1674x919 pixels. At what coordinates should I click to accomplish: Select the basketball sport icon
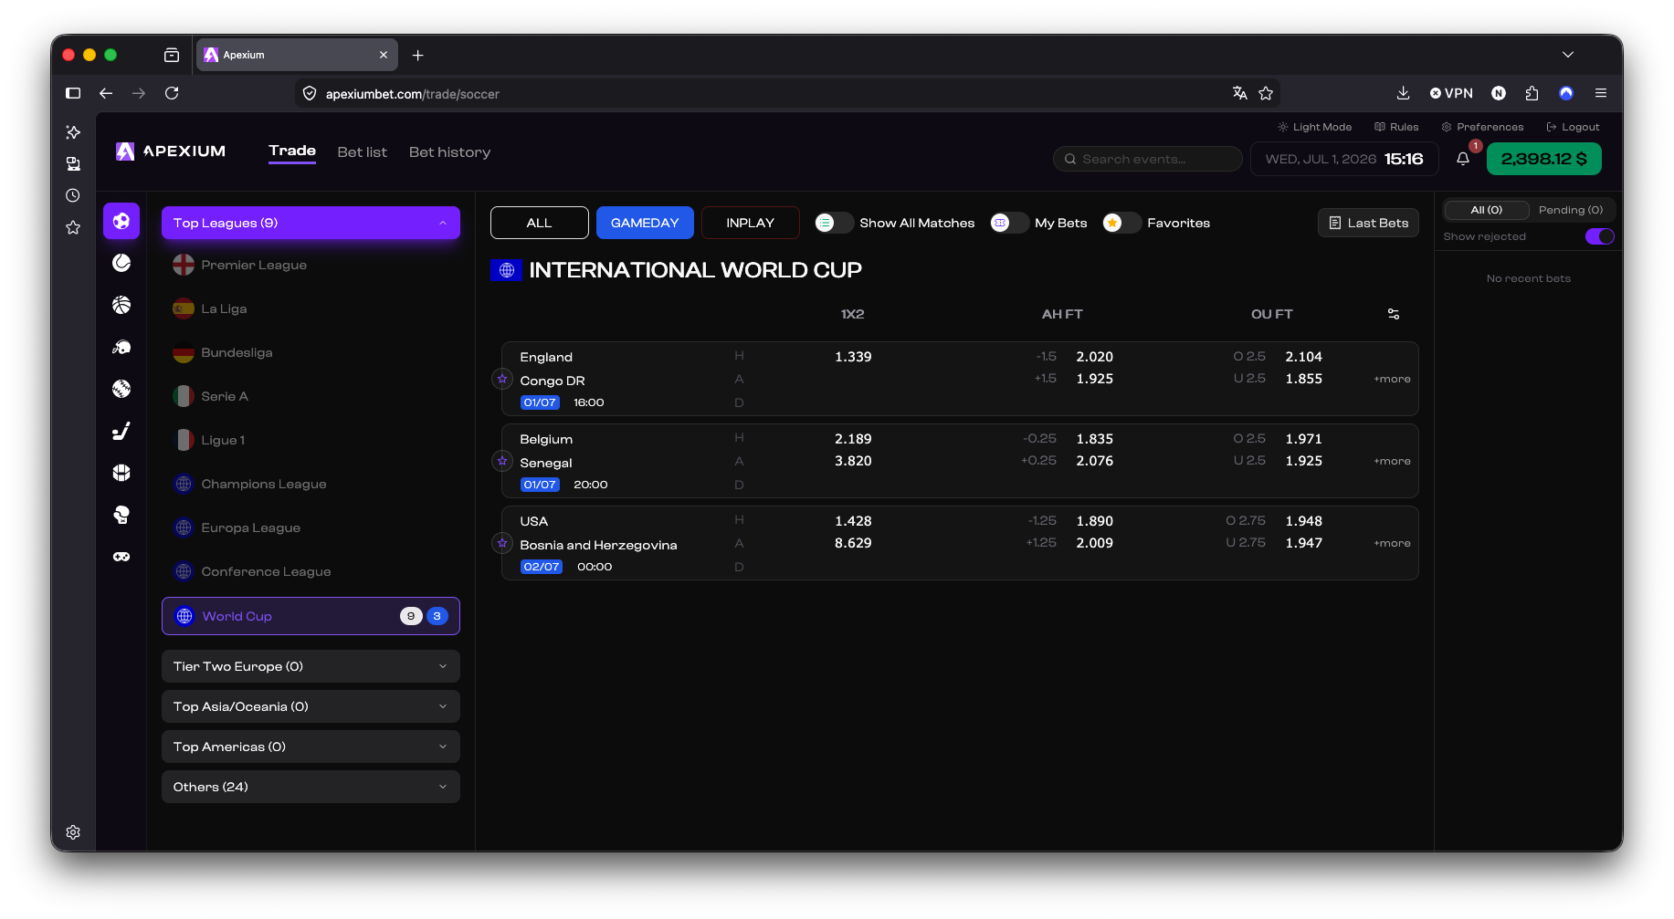(121, 305)
